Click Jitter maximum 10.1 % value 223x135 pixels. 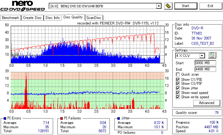[x=159, y=127]
